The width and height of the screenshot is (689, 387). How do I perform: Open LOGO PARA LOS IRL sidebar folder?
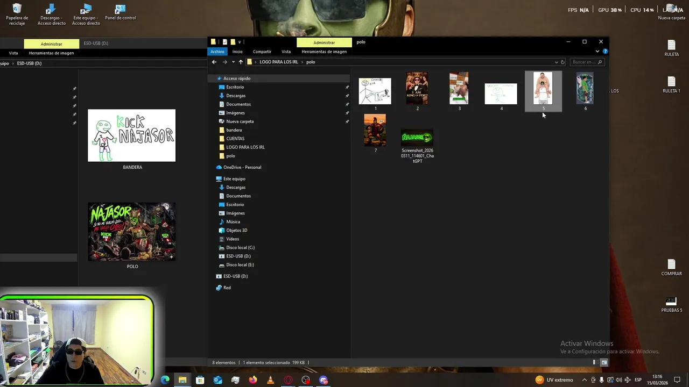click(x=245, y=147)
